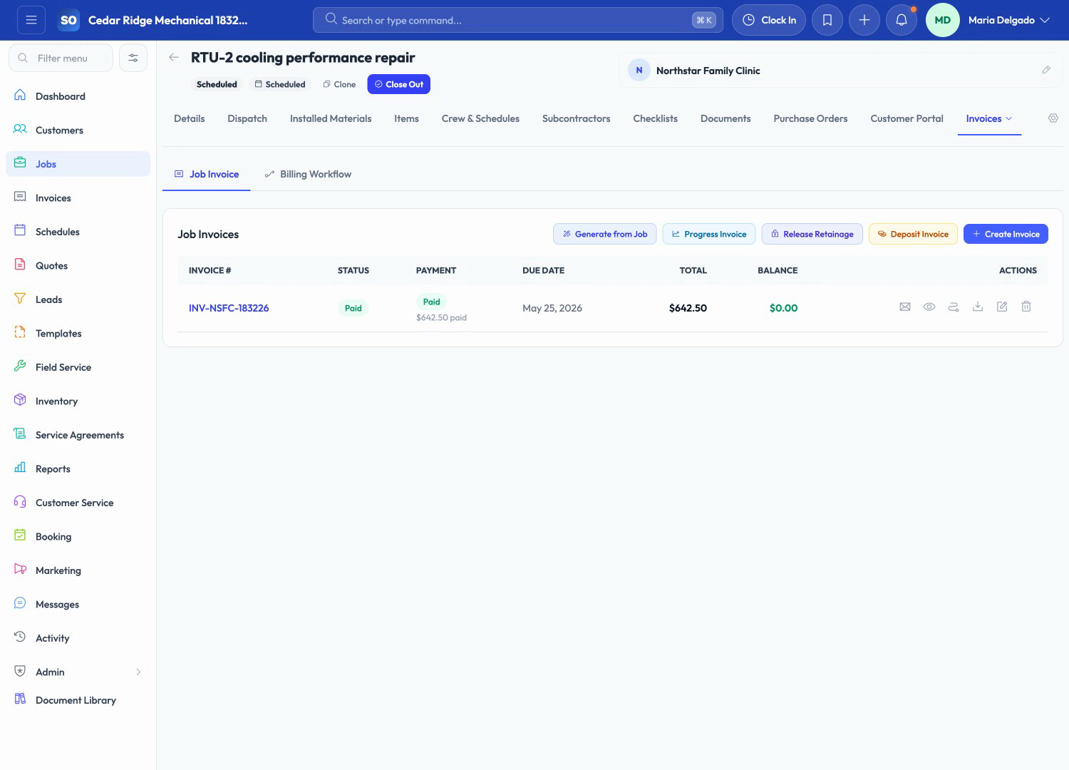Screen dimensions: 1069x770
Task: Open Quotes in the sidebar
Action: point(78,265)
